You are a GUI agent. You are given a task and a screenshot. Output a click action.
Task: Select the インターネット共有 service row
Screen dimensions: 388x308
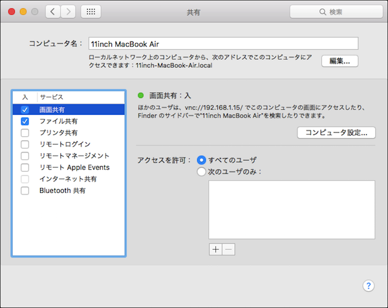(x=69, y=179)
